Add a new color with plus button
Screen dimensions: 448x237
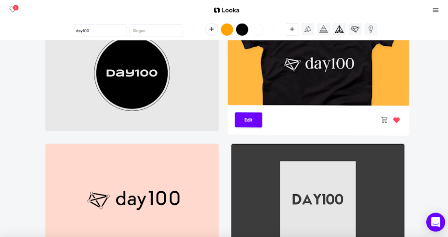tap(211, 29)
